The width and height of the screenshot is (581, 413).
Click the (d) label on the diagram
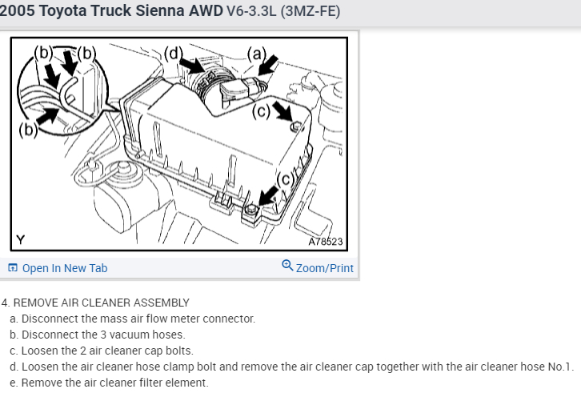(174, 54)
